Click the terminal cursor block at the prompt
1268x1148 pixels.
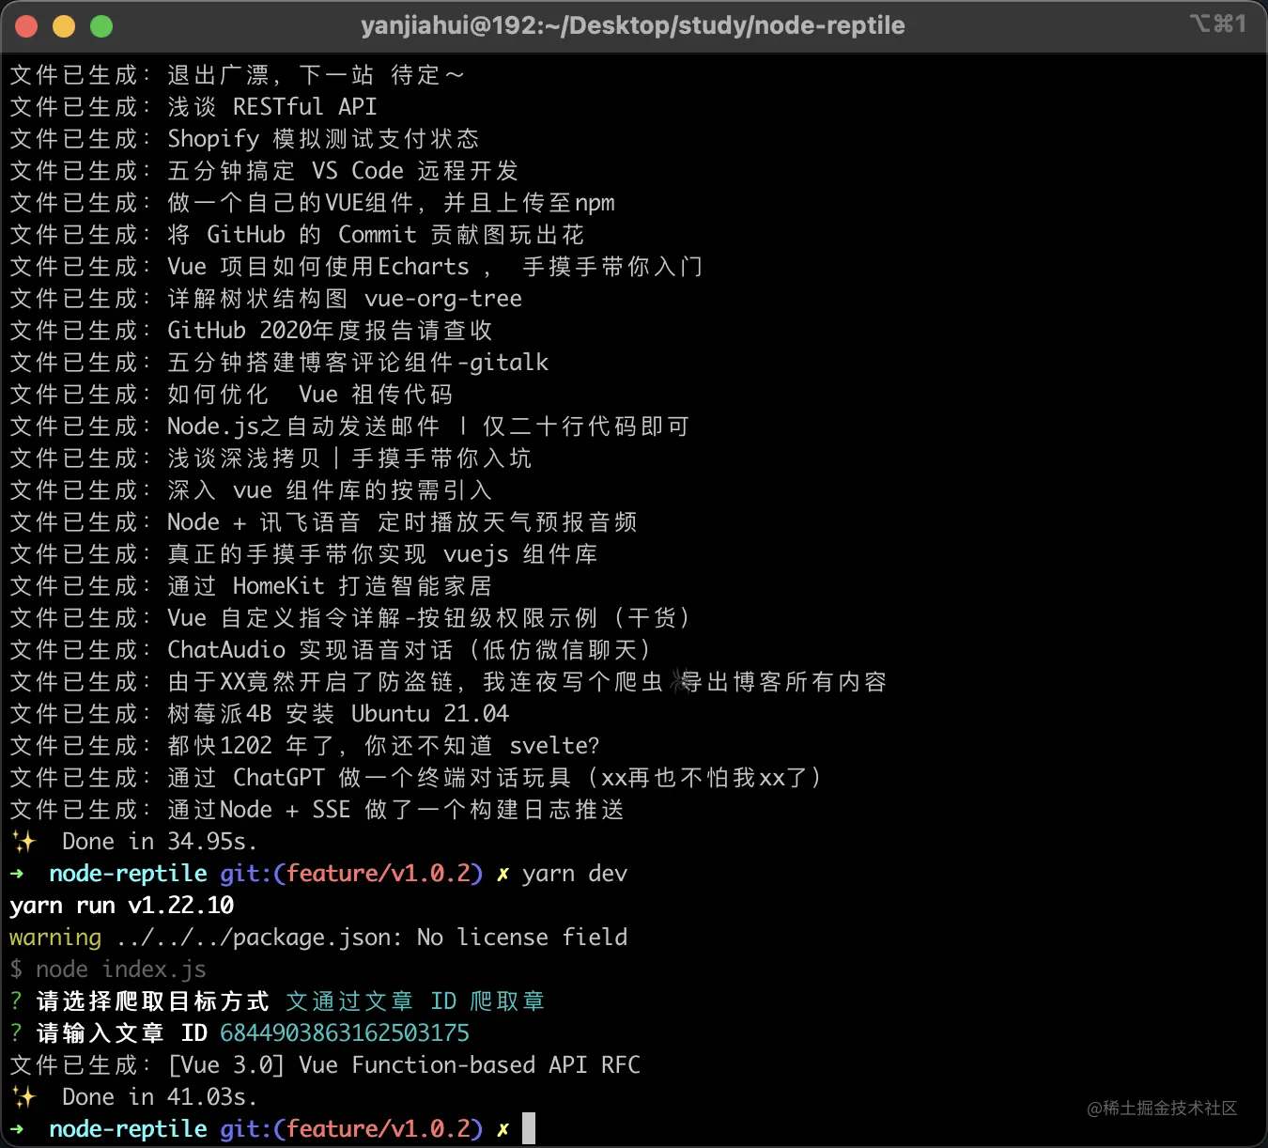(x=529, y=1128)
